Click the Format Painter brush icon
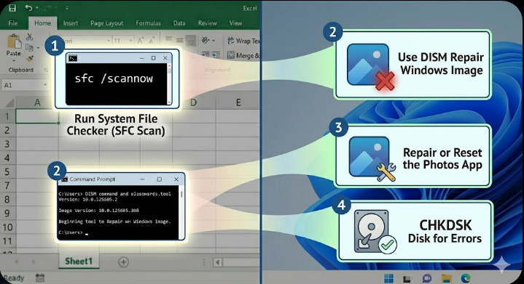This screenshot has height=284, width=524. (30, 59)
